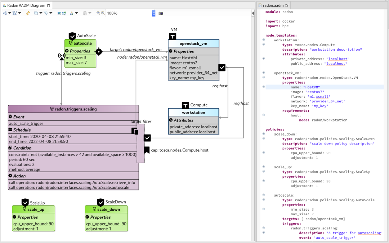Collapse the workstation block in code editor

pos(264,40)
